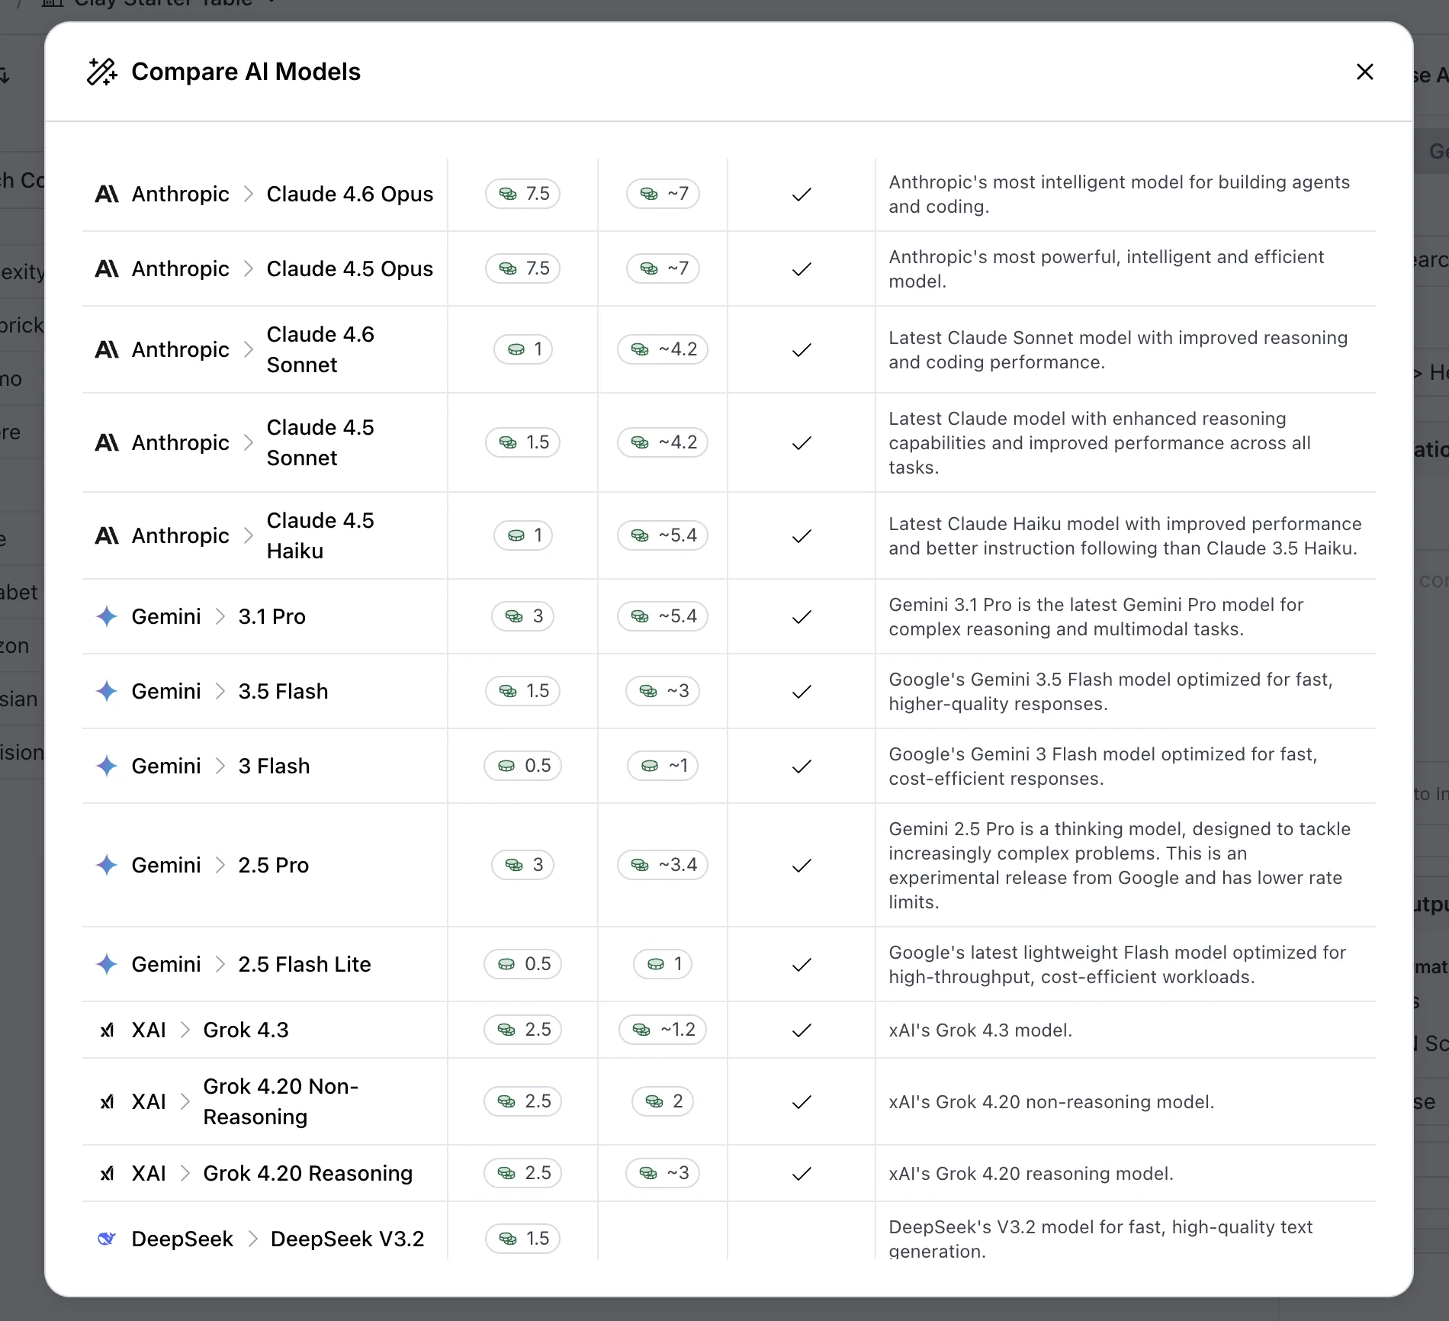Viewport: 1449px width, 1321px height.
Task: Click the ~5.4 credits badge for Claude 4.5 Haiku
Action: point(663,535)
